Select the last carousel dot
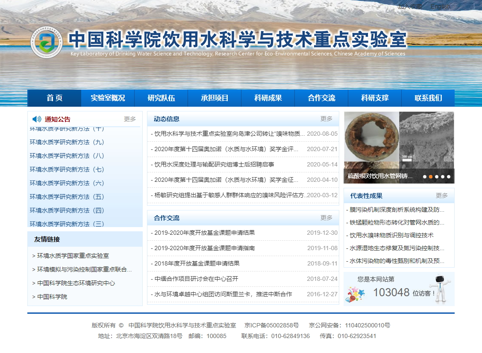 [449, 177]
